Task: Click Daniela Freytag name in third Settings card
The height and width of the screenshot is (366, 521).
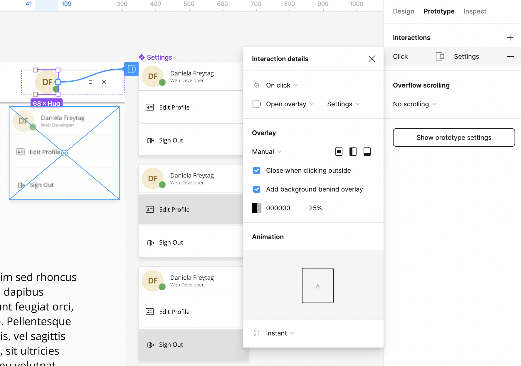Action: tap(192, 278)
